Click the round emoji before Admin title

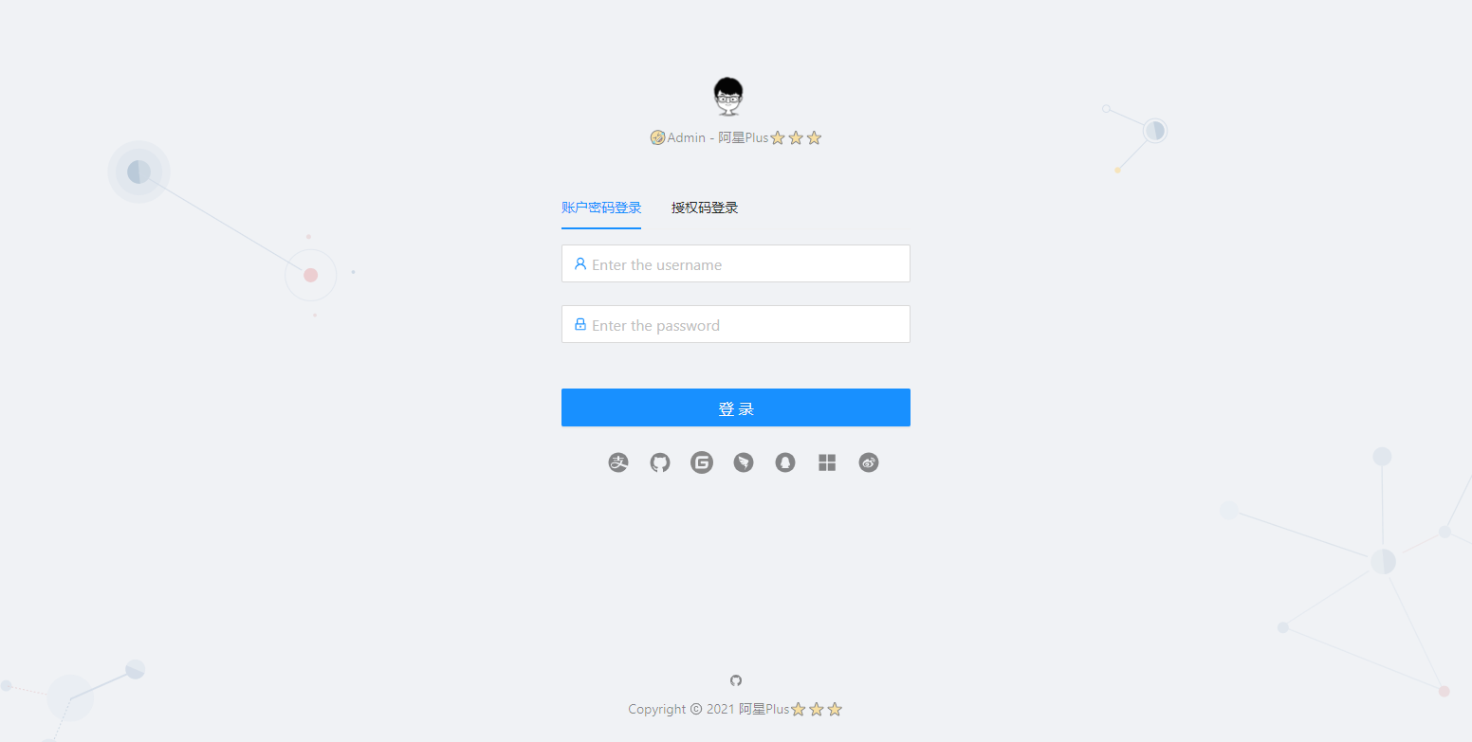coord(657,137)
